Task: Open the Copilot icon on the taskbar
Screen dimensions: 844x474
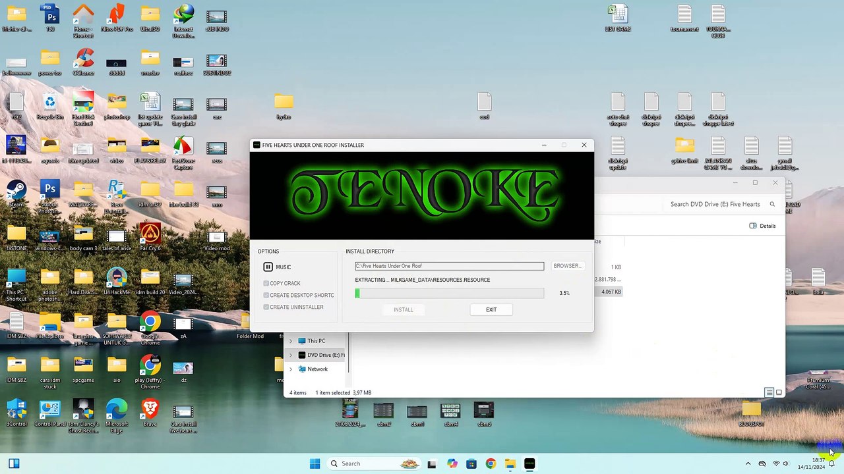Action: point(452,463)
